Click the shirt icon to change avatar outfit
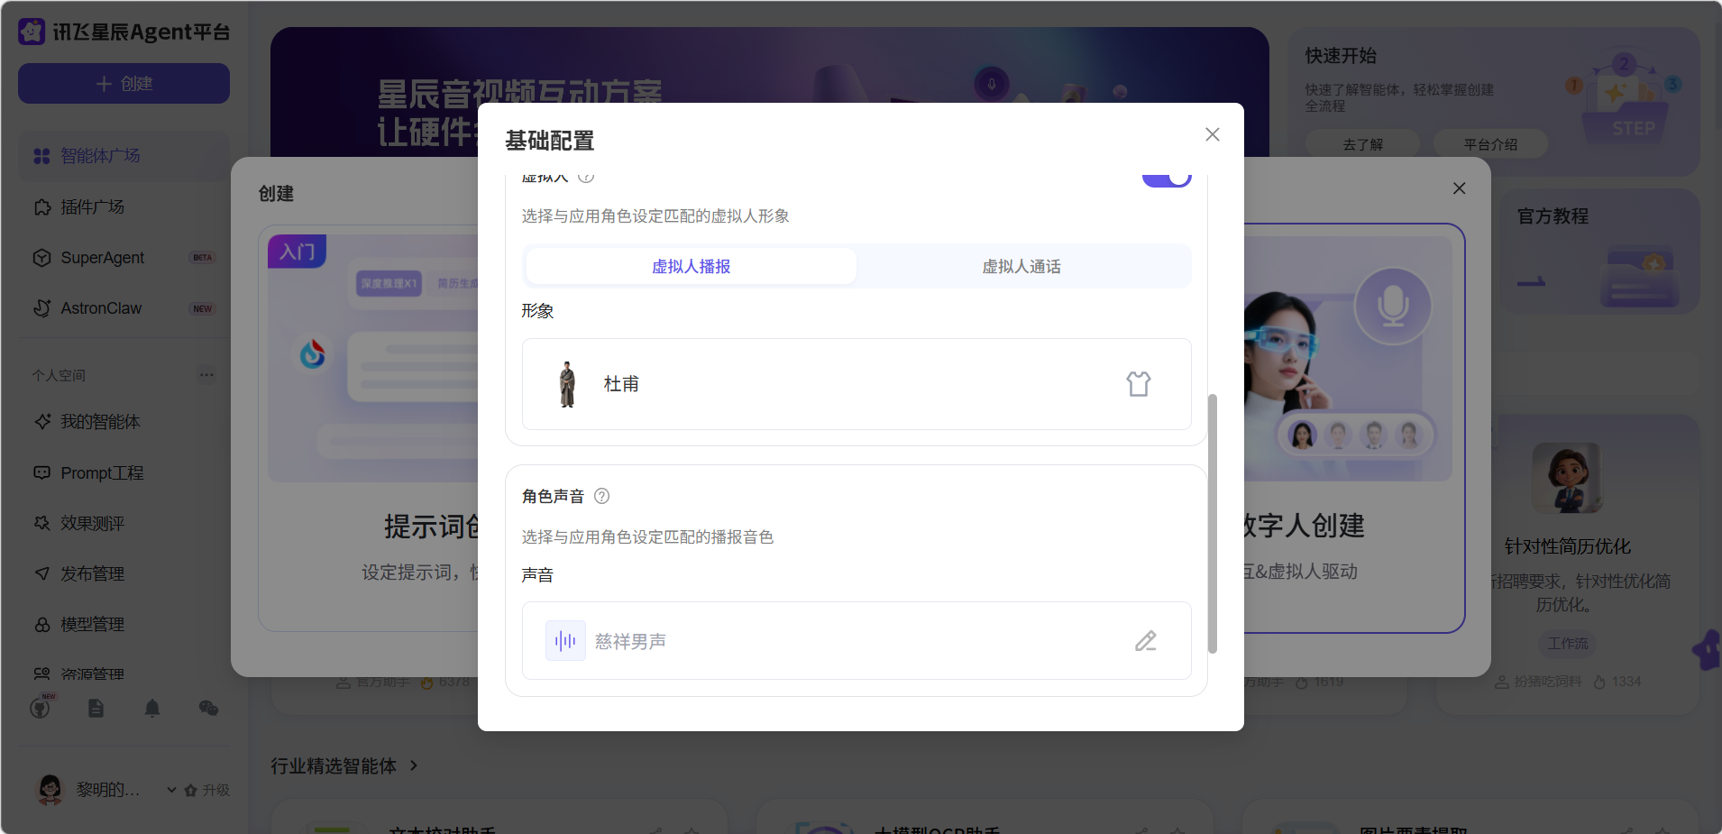The width and height of the screenshot is (1722, 834). pyautogui.click(x=1138, y=384)
